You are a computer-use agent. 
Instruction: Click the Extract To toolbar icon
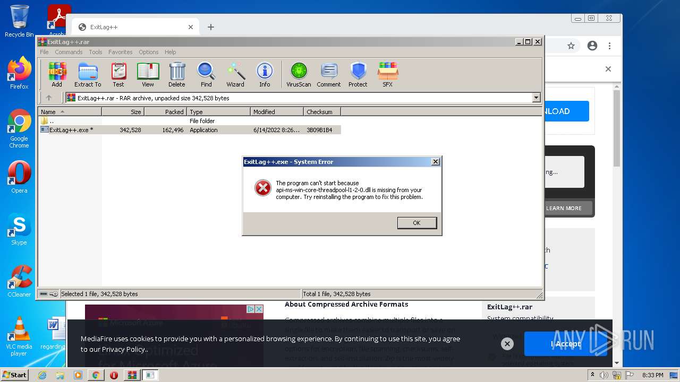pos(88,74)
